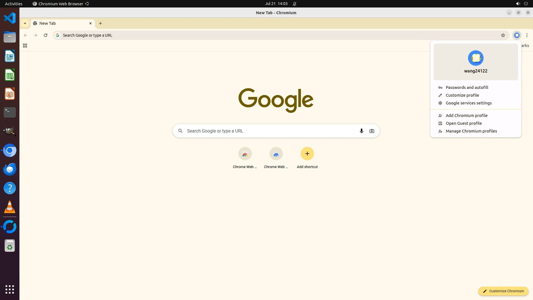Click the voice search microphone icon
The height and width of the screenshot is (300, 533).
tap(361, 131)
